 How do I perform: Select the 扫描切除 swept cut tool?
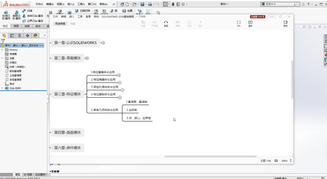(83, 11)
